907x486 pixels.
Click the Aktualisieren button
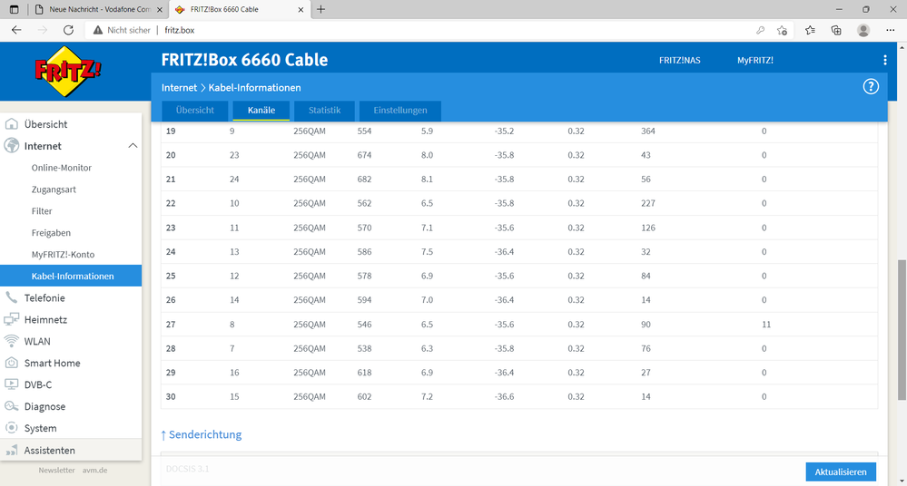tap(841, 472)
